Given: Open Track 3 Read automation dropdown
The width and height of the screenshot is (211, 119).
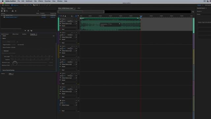Looking at the screenshot, I should pos(69,57).
